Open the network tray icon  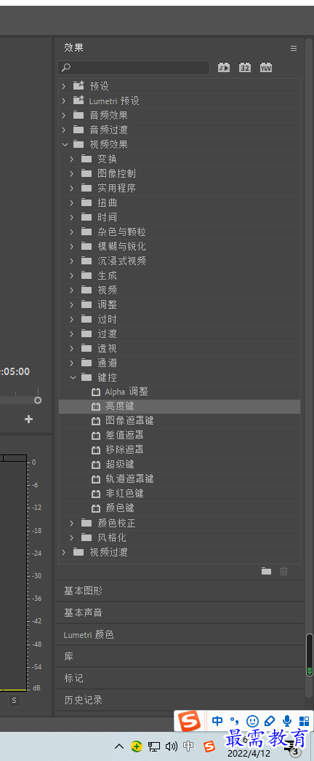[x=154, y=746]
